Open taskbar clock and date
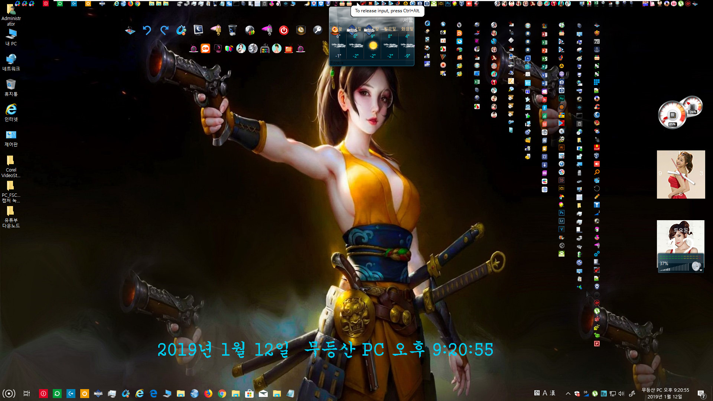The width and height of the screenshot is (713, 401). tap(665, 394)
